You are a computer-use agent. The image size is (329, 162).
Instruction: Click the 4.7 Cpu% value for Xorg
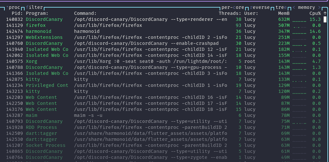[x=316, y=62]
